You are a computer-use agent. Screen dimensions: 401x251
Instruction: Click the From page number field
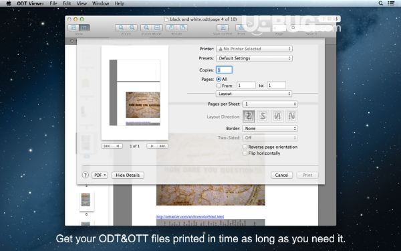(x=246, y=85)
